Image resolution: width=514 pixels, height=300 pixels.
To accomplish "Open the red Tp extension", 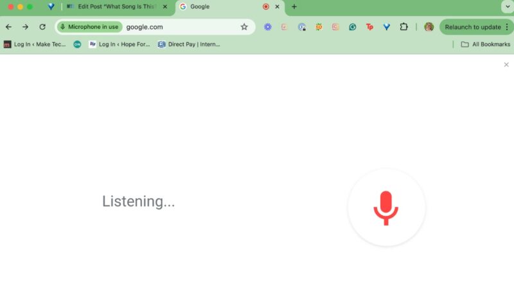I will point(369,27).
